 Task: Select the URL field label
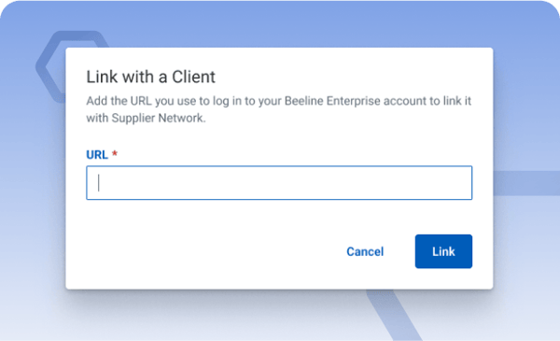coord(97,154)
